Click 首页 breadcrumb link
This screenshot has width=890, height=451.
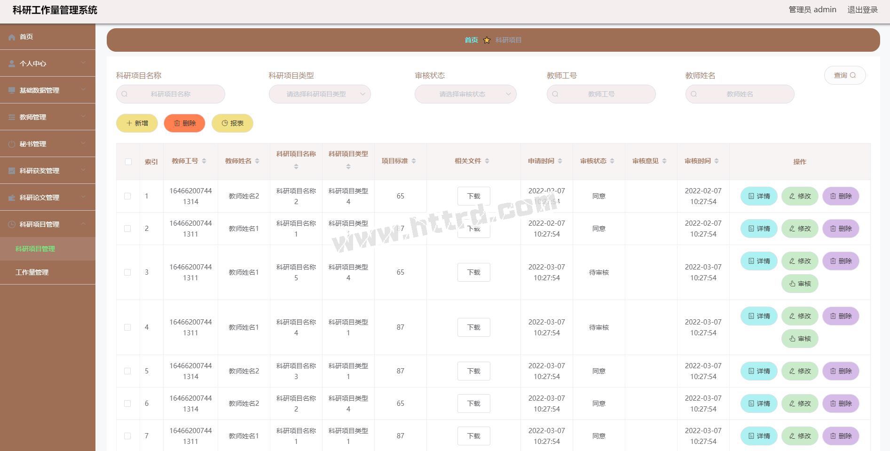[x=471, y=40]
